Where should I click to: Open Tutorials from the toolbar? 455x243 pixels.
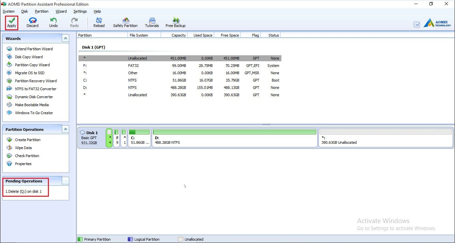coord(152,23)
